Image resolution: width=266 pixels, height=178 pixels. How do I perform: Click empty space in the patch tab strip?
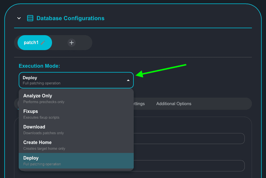[x=84, y=43]
